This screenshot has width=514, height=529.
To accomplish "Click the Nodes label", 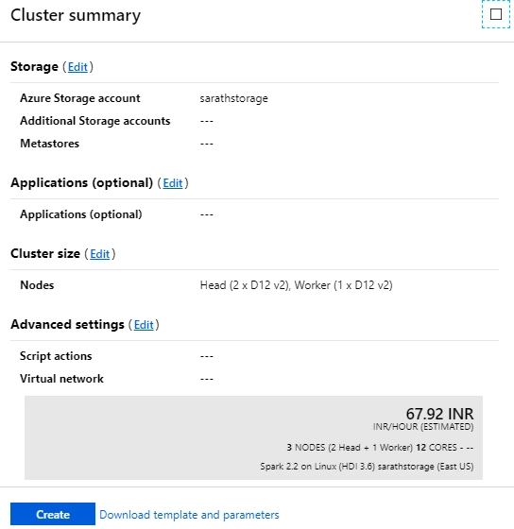I will pyautogui.click(x=37, y=285).
